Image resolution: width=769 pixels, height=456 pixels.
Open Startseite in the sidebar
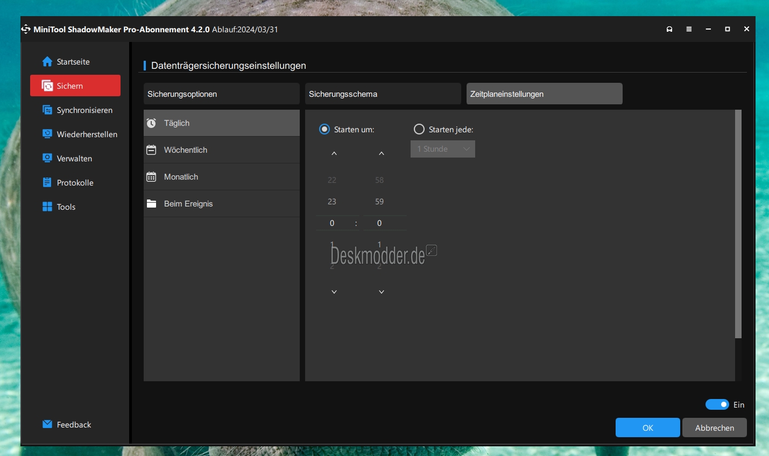pos(75,62)
